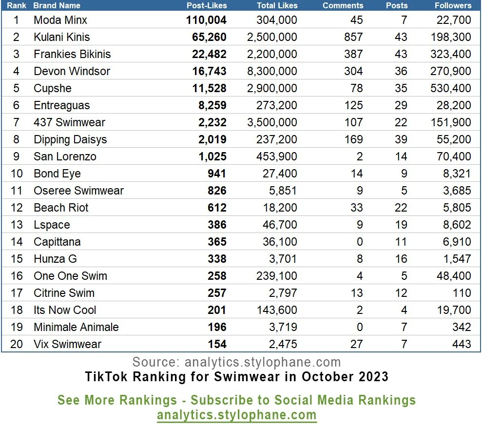Select the Dipping Daisys brand name
This screenshot has width=482, height=428.
[70, 139]
